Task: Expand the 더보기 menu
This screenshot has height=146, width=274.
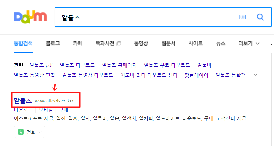Action: [x=249, y=43]
